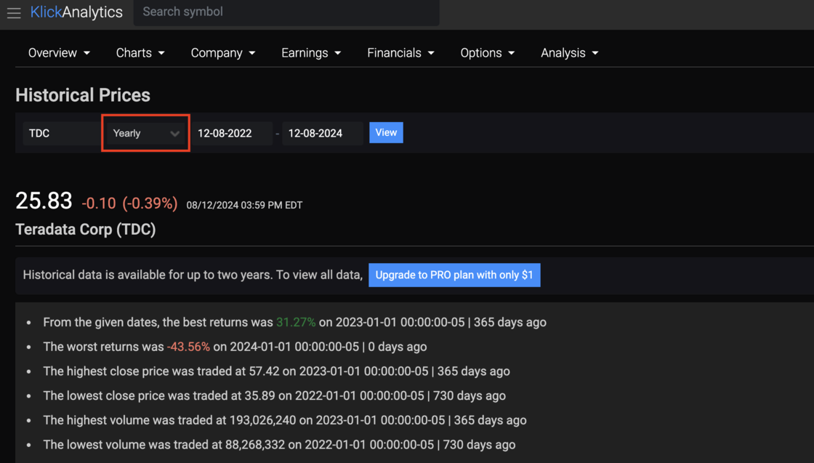Open the Financials menu

[x=400, y=53]
